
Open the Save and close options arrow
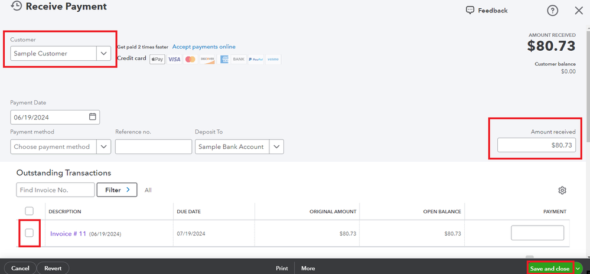(x=578, y=268)
